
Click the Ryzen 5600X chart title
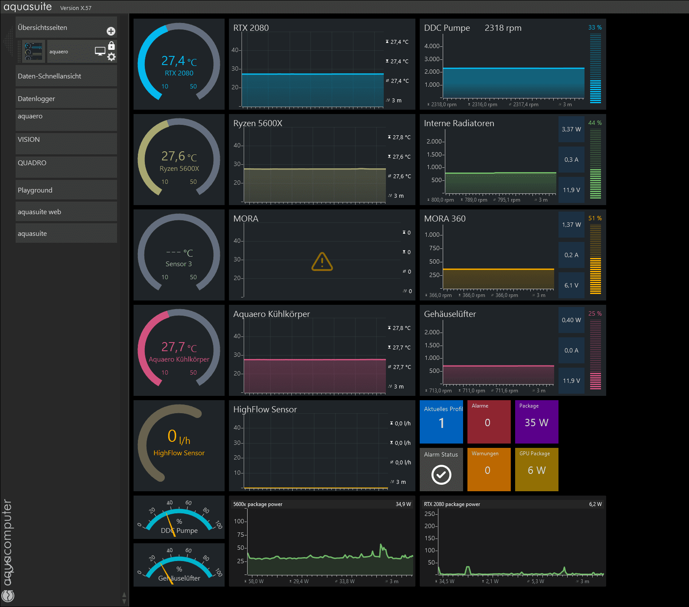[x=258, y=123]
